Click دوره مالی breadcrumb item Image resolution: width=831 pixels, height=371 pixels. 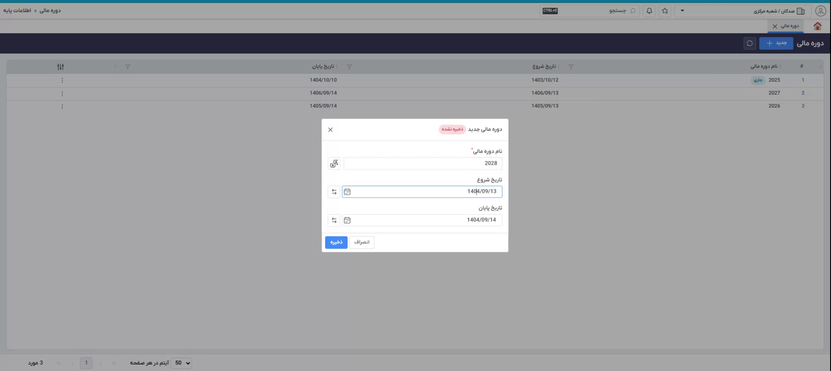pyautogui.click(x=50, y=10)
